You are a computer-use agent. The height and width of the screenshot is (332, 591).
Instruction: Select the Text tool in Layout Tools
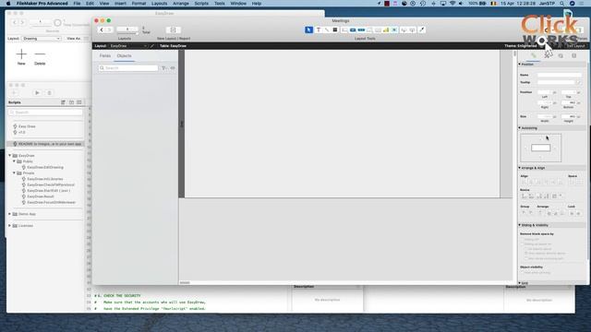[319, 30]
